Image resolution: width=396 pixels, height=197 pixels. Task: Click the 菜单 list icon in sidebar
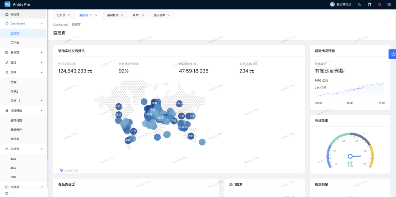pos(7,73)
